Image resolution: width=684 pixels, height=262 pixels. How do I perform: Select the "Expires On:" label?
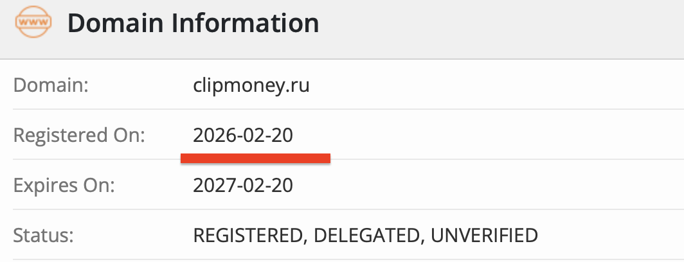64,186
